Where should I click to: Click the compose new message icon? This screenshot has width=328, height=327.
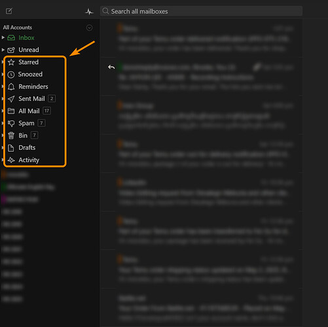coord(9,11)
